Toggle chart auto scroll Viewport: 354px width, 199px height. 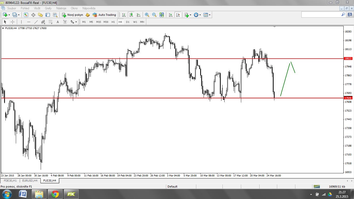pyautogui.click(x=171, y=15)
